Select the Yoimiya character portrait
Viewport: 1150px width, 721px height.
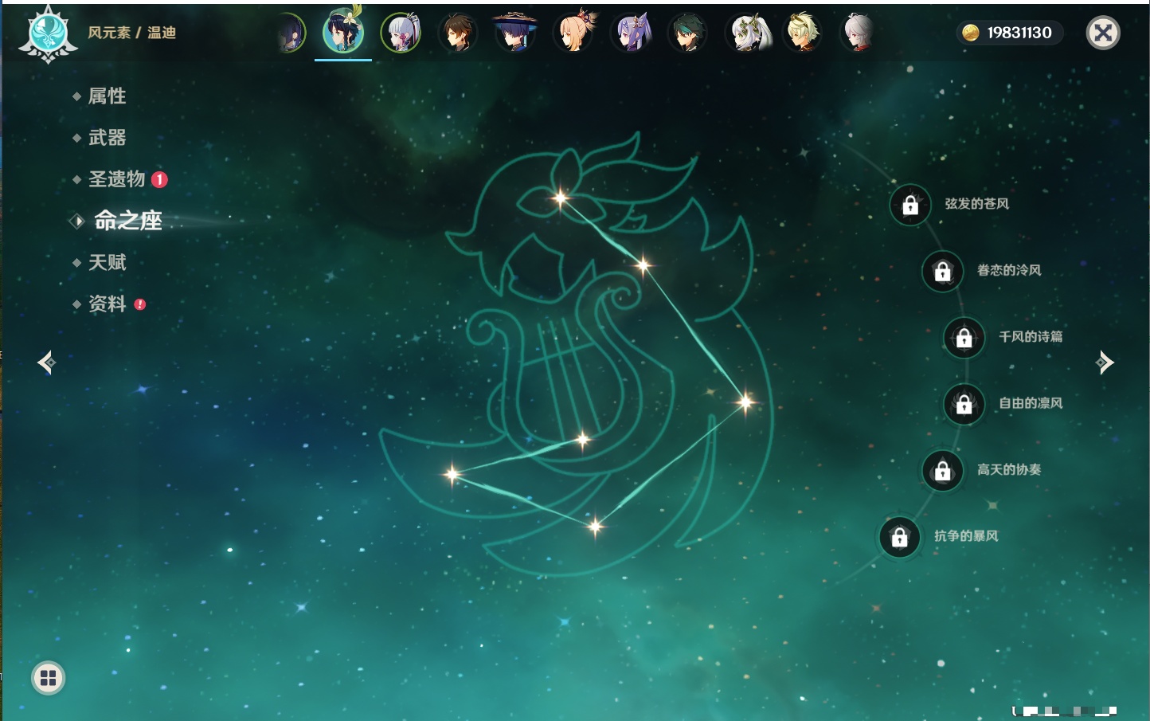click(x=574, y=32)
